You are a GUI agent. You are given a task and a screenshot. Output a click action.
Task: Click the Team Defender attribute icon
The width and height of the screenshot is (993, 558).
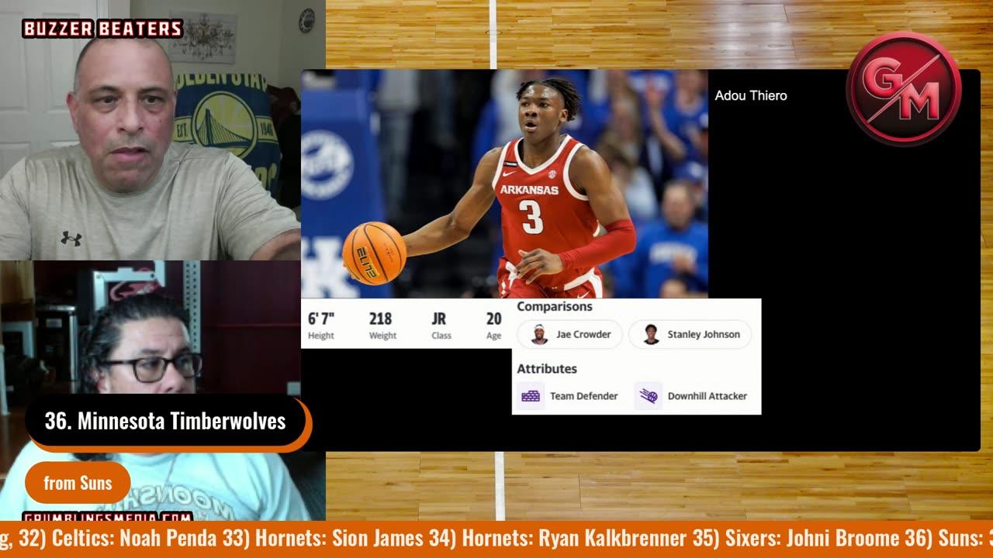[531, 396]
